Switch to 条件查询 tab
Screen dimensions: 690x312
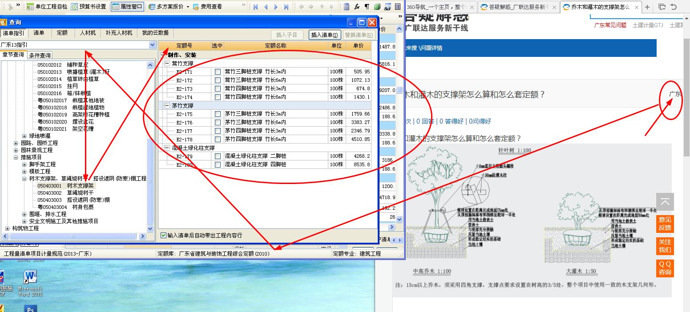click(40, 55)
